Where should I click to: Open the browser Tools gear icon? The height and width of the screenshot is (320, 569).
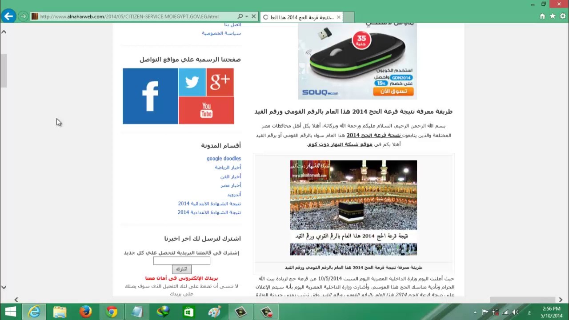[562, 16]
